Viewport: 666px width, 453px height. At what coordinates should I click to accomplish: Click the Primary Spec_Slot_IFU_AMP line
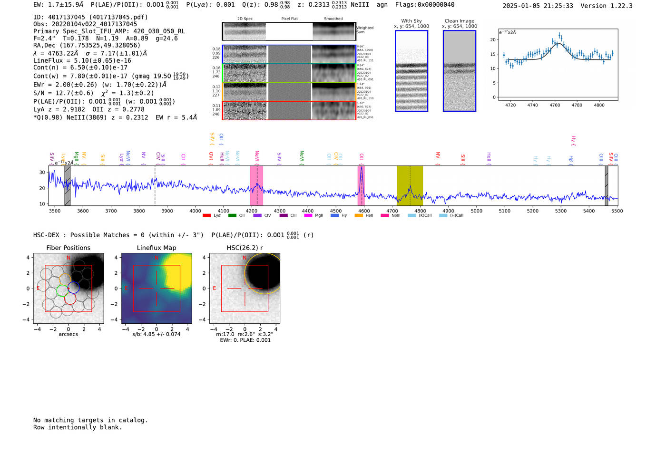pyautogui.click(x=109, y=31)
